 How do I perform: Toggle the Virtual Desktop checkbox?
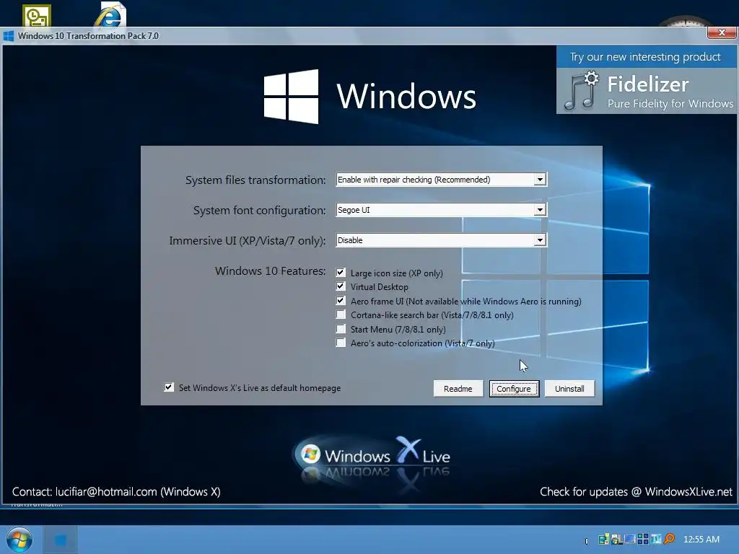coord(341,286)
